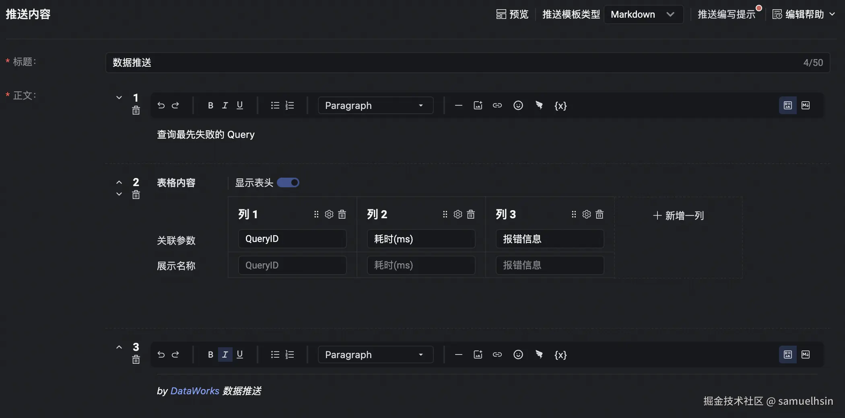This screenshot has width=845, height=418.
Task: Select 关联参数 field QueryID in 列 1
Action: click(292, 239)
